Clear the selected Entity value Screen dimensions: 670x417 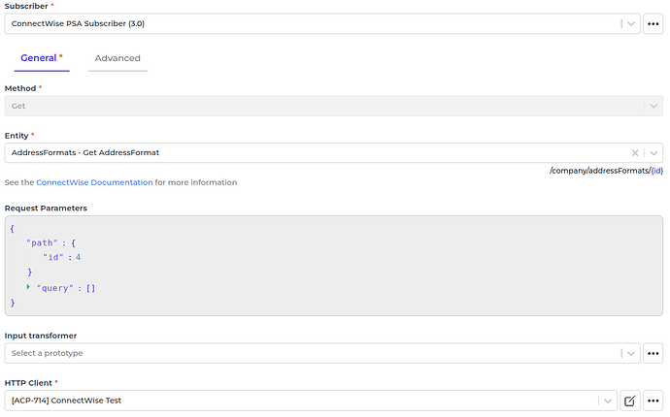(x=635, y=153)
